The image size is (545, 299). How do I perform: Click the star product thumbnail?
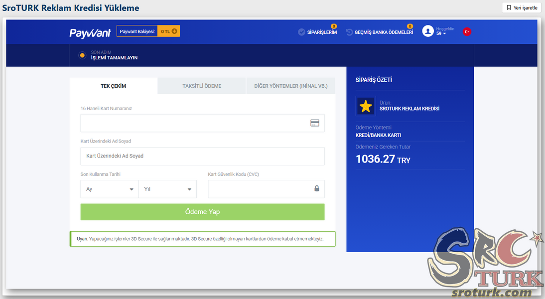pyautogui.click(x=366, y=106)
